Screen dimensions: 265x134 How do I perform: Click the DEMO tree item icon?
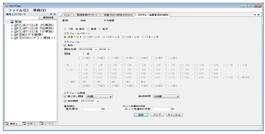click(x=16, y=35)
